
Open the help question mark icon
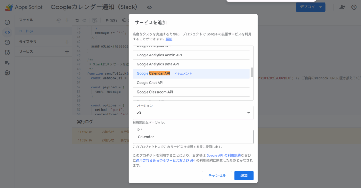[354, 7]
